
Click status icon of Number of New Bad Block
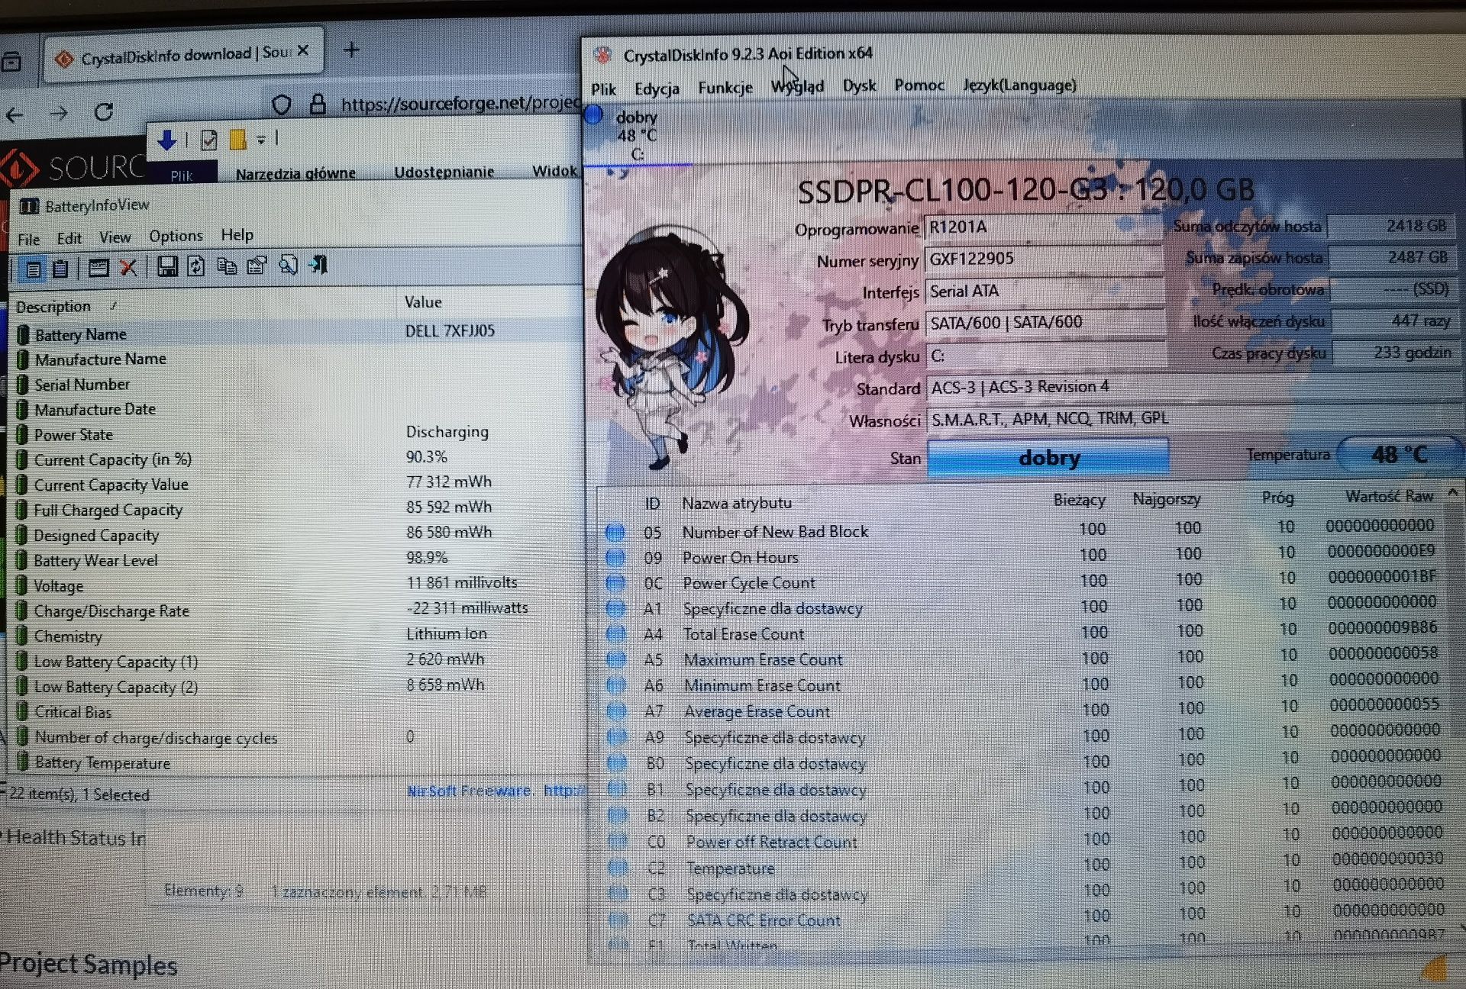pos(615,532)
